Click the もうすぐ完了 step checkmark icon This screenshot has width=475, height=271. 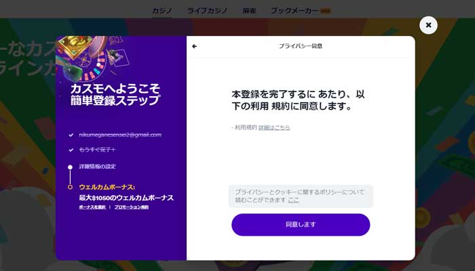71,150
